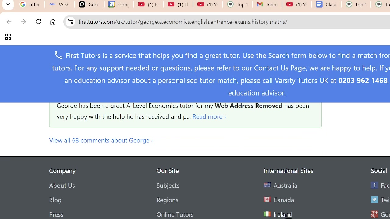Viewport: 390px width, 219px height.
Task: Click the phone icon in banner
Action: [58, 55]
